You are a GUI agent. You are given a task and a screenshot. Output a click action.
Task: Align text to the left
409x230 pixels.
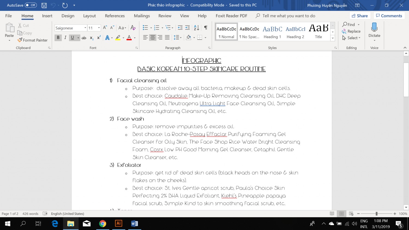click(x=145, y=38)
